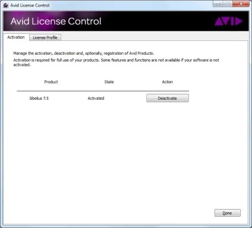Click the Done button

point(228,213)
